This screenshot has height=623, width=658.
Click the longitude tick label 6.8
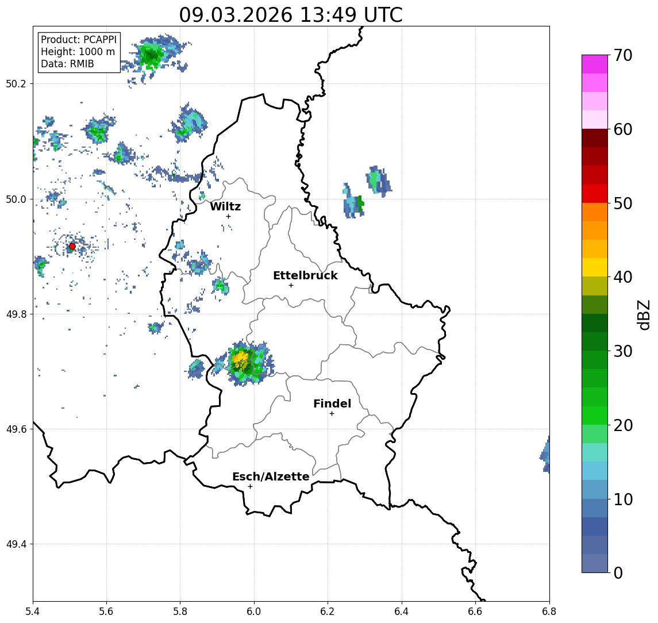[549, 612]
